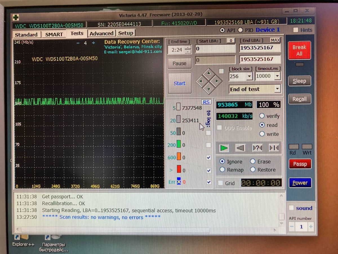The width and height of the screenshot is (338, 254).
Task: Select the verify radio button
Action: 262,116
